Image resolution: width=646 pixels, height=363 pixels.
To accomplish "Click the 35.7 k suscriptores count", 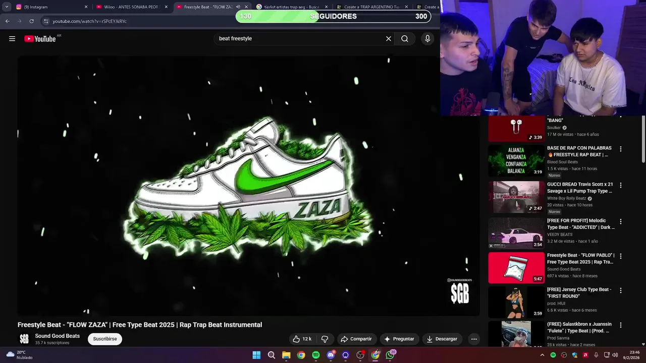I will tap(52, 343).
